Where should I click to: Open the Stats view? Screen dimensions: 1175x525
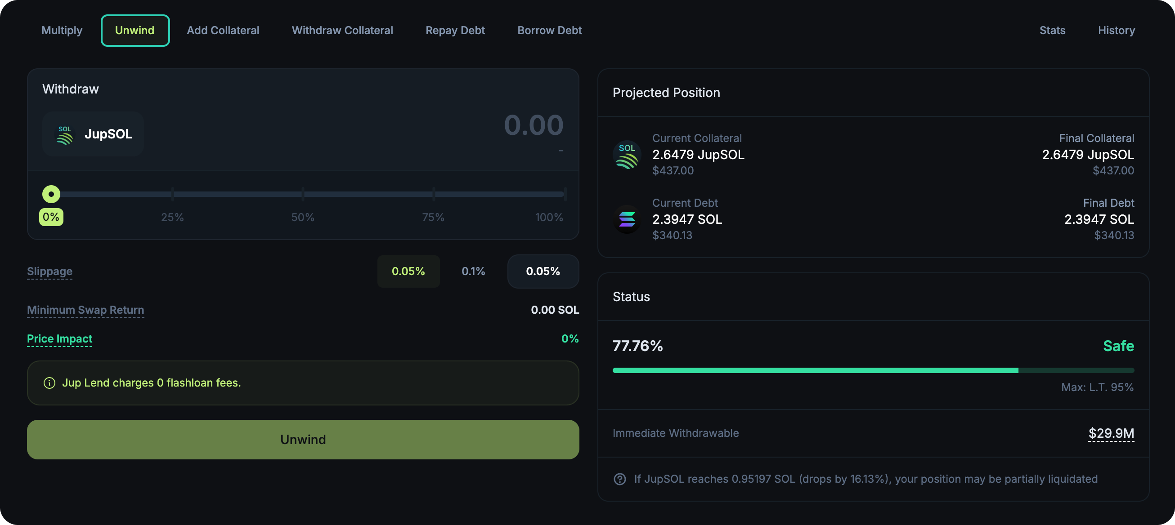point(1052,31)
